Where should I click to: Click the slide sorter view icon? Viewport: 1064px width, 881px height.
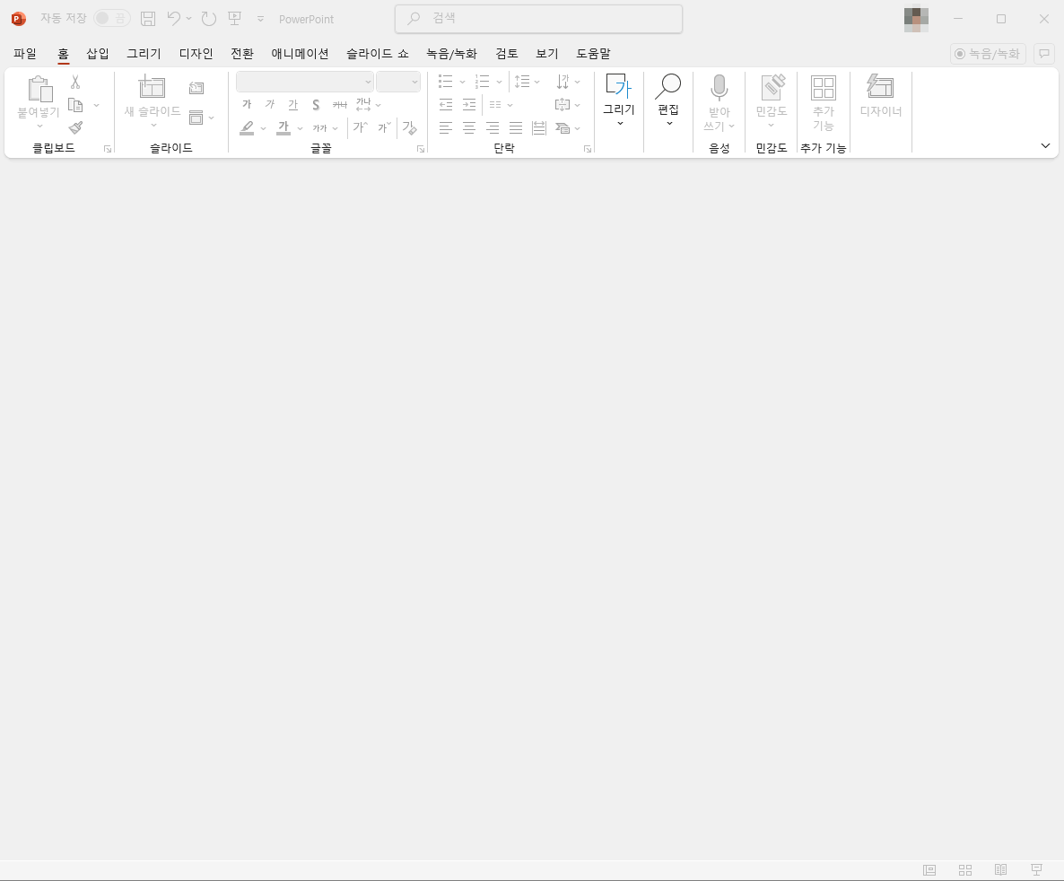click(x=965, y=870)
